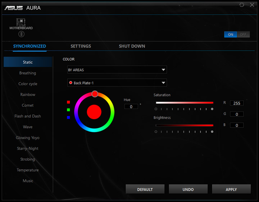The image size is (259, 202).
Task: Open the Settings tab
Action: 81,46
